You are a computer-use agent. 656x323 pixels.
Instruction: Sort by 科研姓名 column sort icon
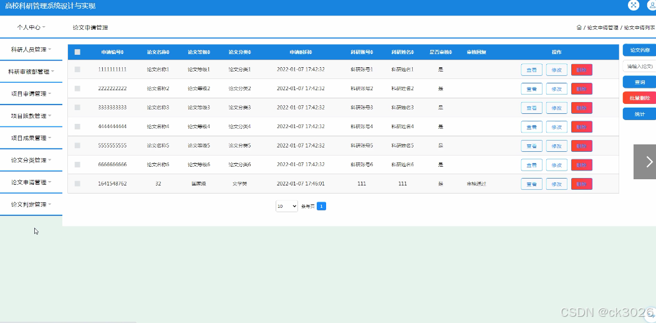[x=413, y=52]
